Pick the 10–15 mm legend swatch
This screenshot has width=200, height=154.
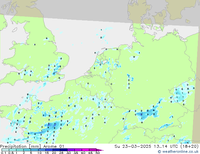[42, 150]
